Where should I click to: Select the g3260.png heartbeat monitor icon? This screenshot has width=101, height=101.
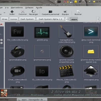pyautogui.click(x=42, y=32)
